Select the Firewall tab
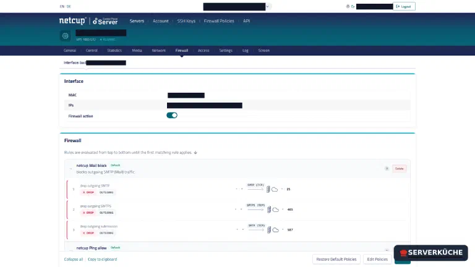Image resolution: width=475 pixels, height=267 pixels. pyautogui.click(x=182, y=51)
